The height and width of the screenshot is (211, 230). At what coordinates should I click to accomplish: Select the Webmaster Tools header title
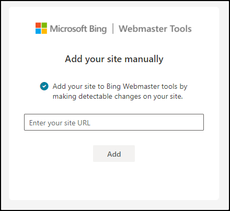click(x=155, y=29)
